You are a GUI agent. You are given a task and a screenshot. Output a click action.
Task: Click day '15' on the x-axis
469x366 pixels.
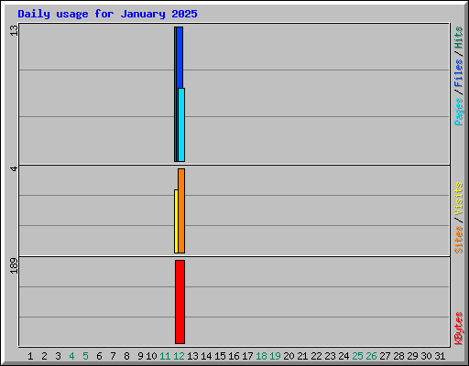point(220,356)
